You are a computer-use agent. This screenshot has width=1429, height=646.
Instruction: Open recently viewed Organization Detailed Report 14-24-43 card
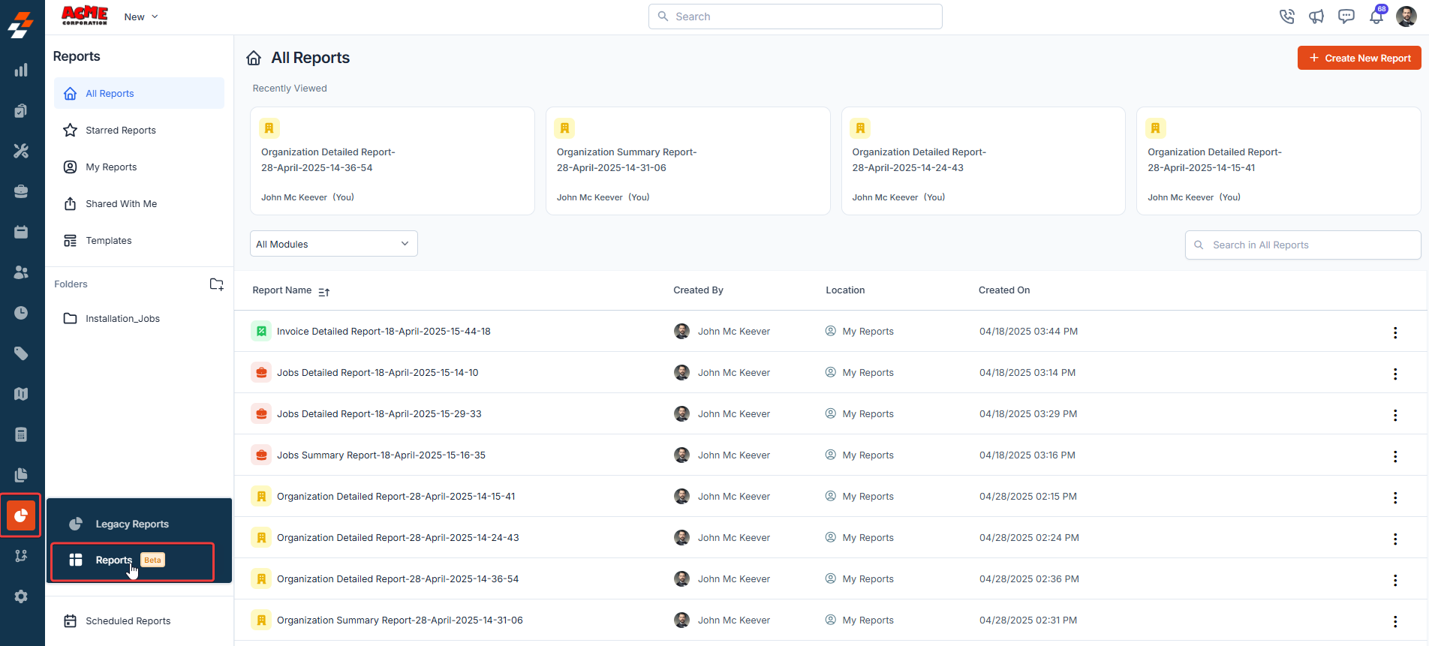click(x=983, y=161)
